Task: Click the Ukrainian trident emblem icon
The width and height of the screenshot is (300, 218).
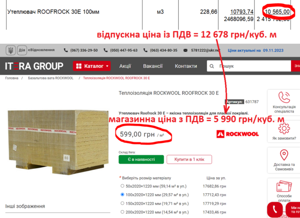Action: (x=11, y=50)
